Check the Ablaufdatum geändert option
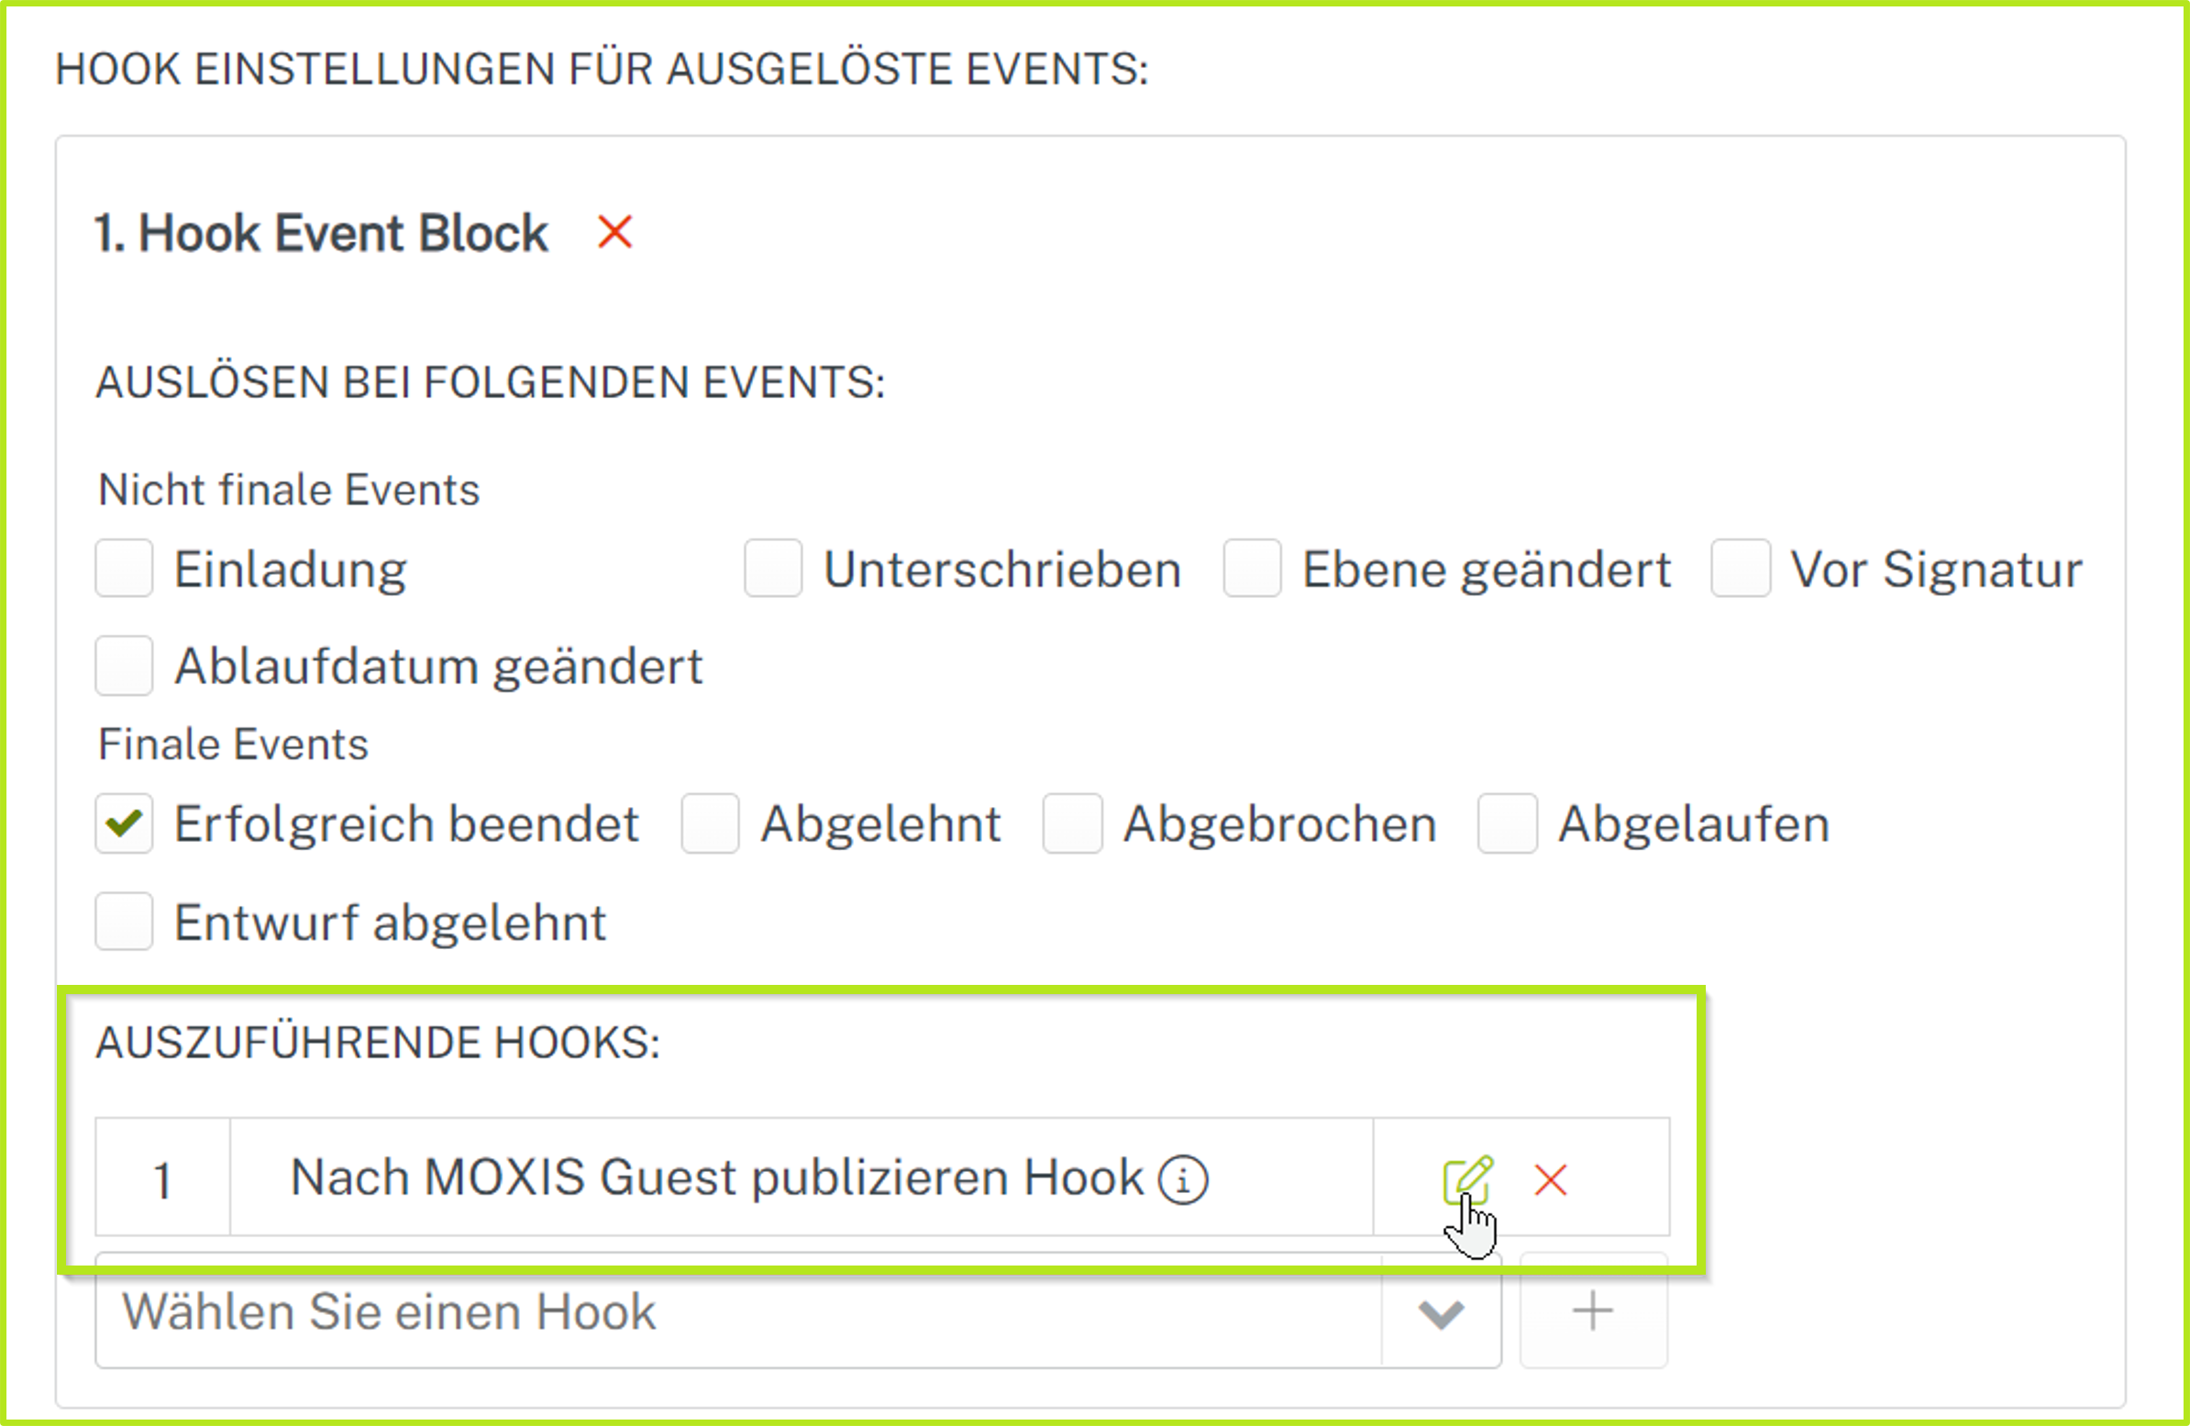2190x1426 pixels. point(124,665)
